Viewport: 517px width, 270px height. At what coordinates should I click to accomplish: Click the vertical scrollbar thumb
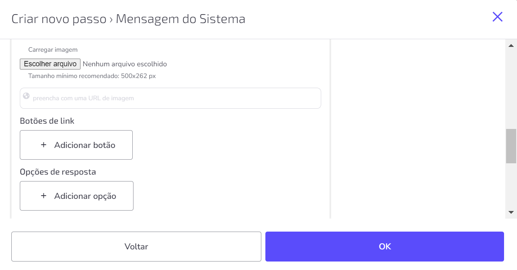511,146
